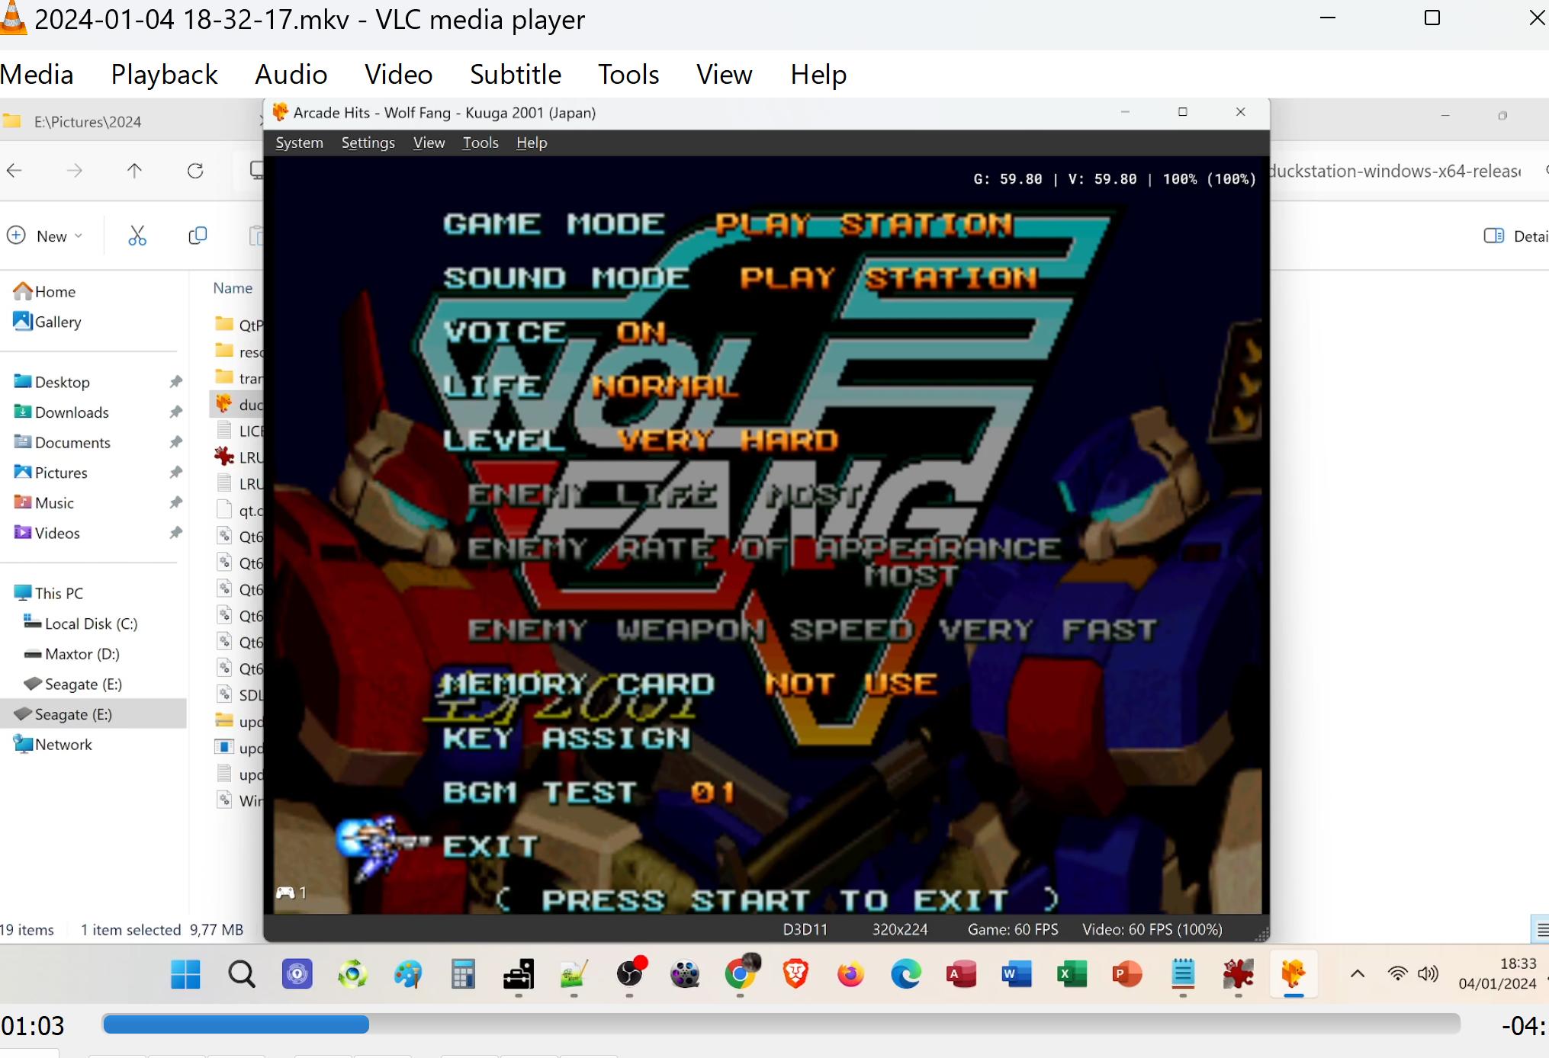
Task: Click the VLC playback seek bar
Action: coord(780,1024)
